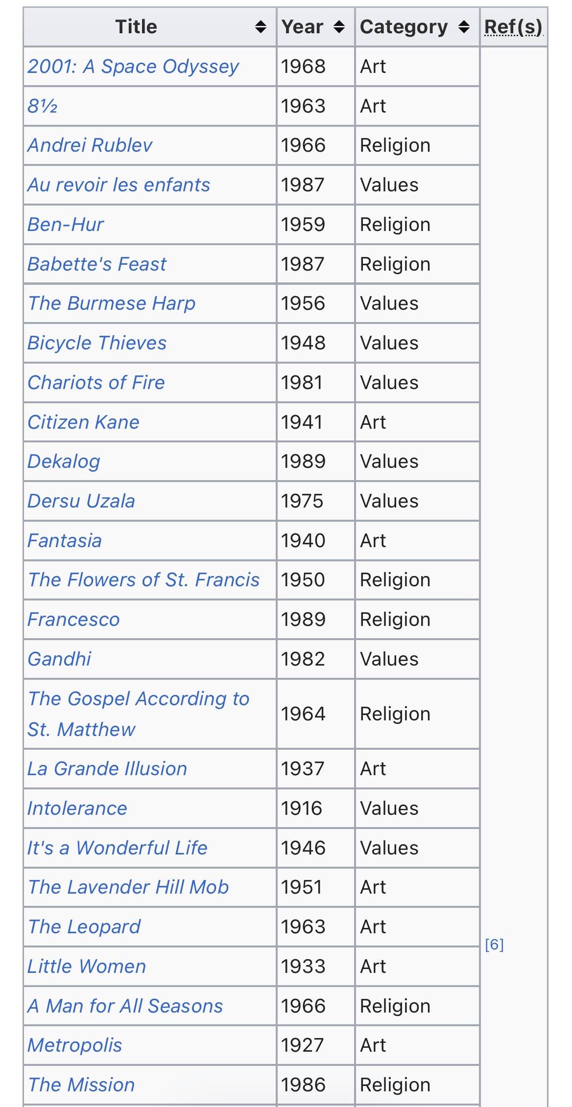Image resolution: width=572 pixels, height=1107 pixels.
Task: Open the Citizen Kane link
Action: (83, 422)
